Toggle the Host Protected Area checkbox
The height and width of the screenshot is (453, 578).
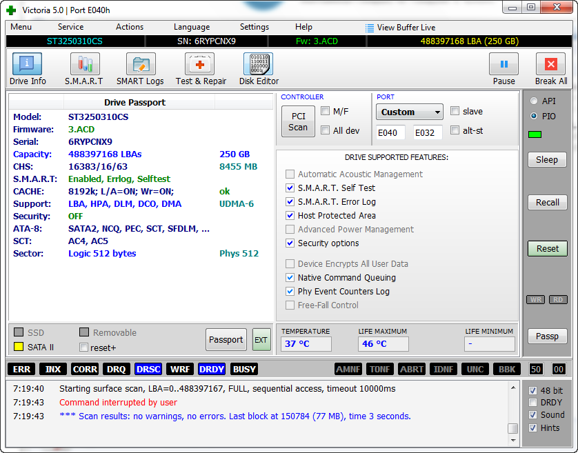coord(290,215)
